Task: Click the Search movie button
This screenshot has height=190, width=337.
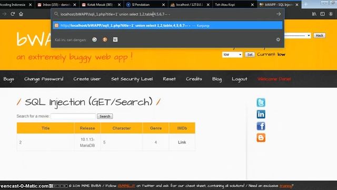Action: 105,116
